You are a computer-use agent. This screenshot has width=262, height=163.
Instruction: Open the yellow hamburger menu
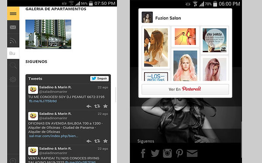coord(13,13)
